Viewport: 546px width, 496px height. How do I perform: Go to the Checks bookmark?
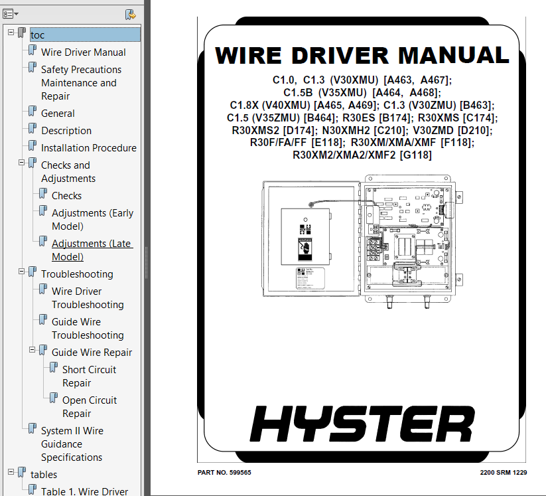coord(66,196)
